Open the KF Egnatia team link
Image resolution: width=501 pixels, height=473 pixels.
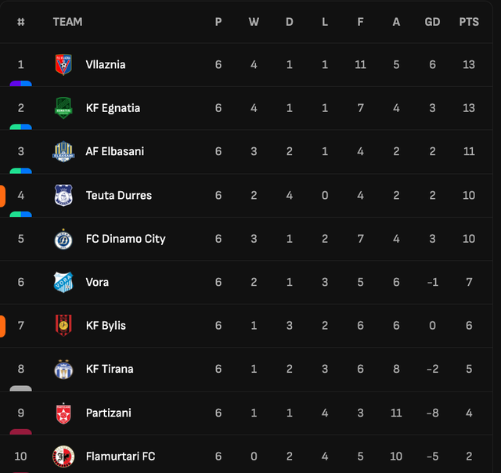tap(113, 108)
